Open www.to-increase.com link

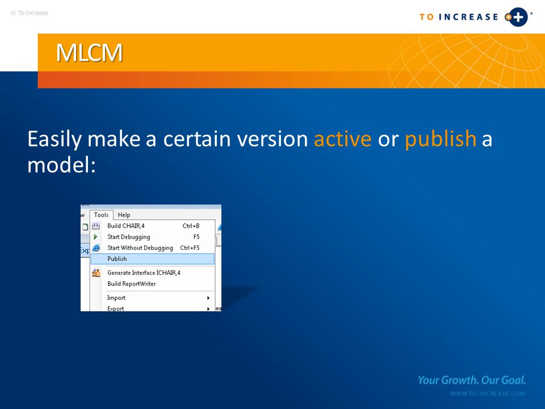tap(487, 394)
